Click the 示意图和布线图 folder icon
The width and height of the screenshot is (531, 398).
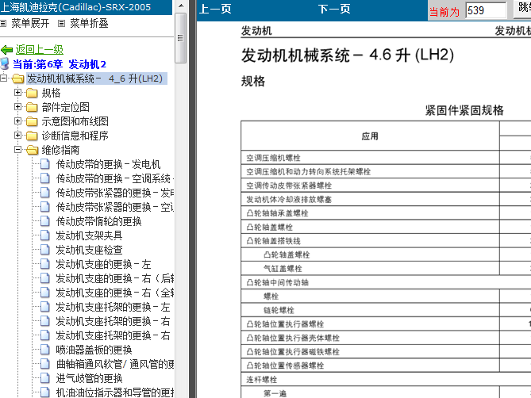(x=32, y=121)
